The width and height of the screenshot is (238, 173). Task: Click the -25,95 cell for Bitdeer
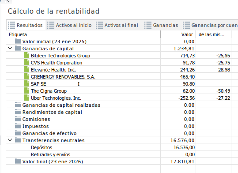click(x=223, y=56)
